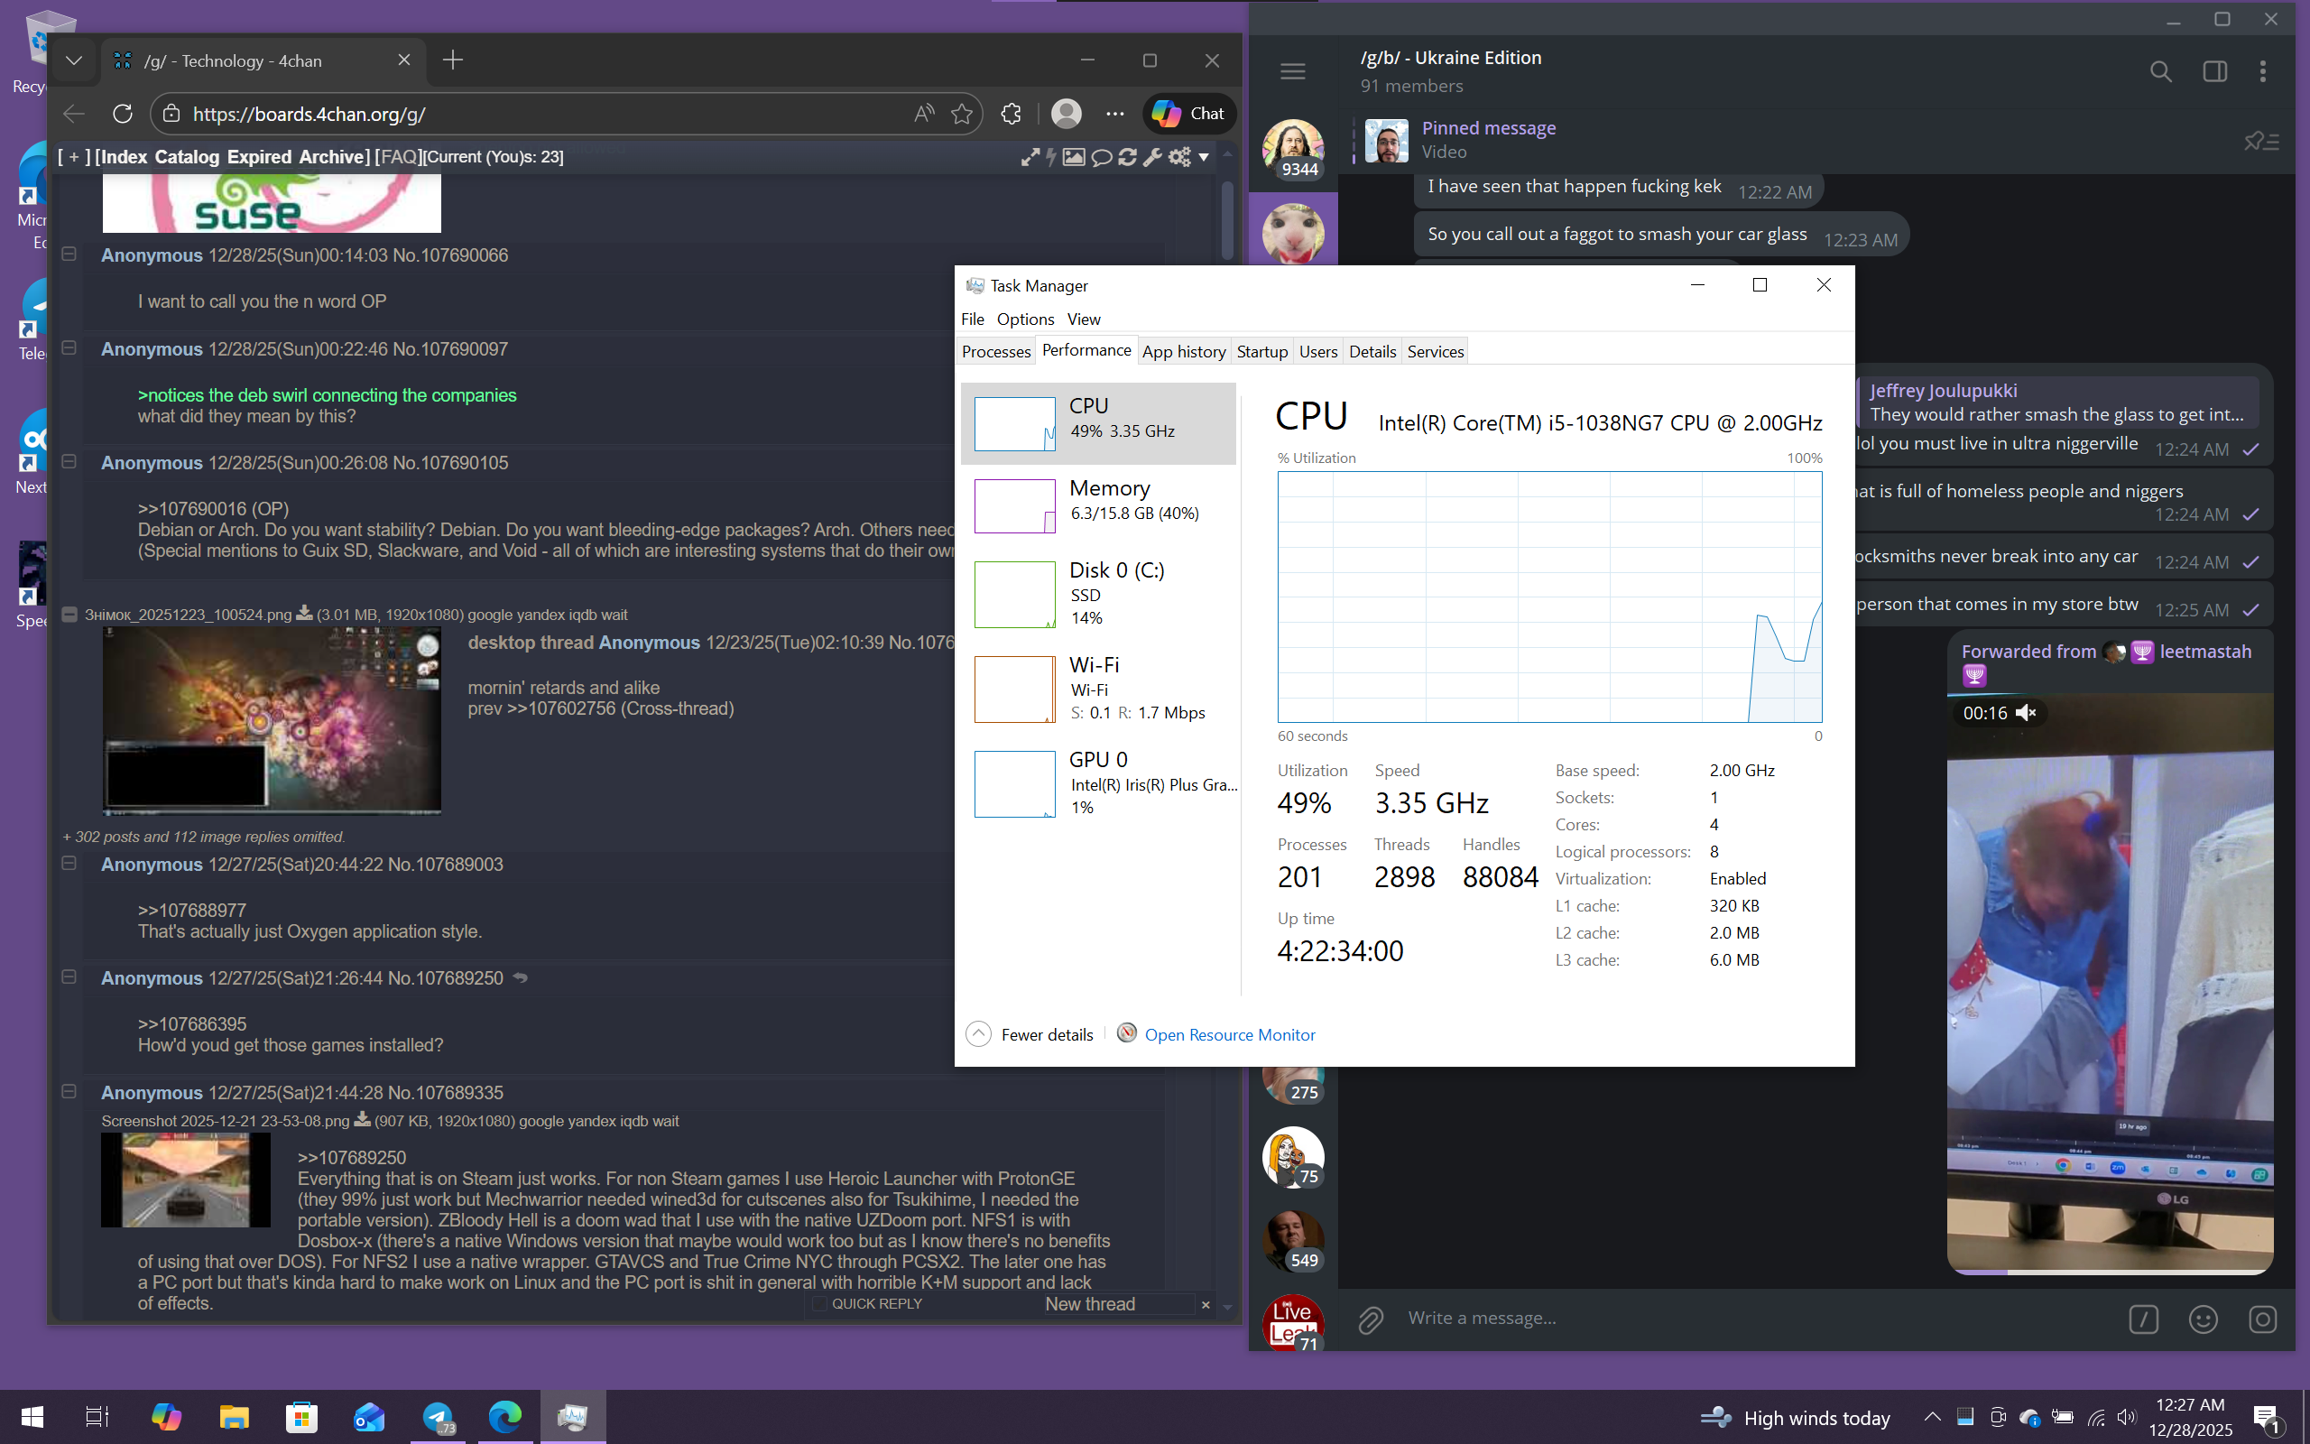Refresh the 4chan page

pos(122,114)
